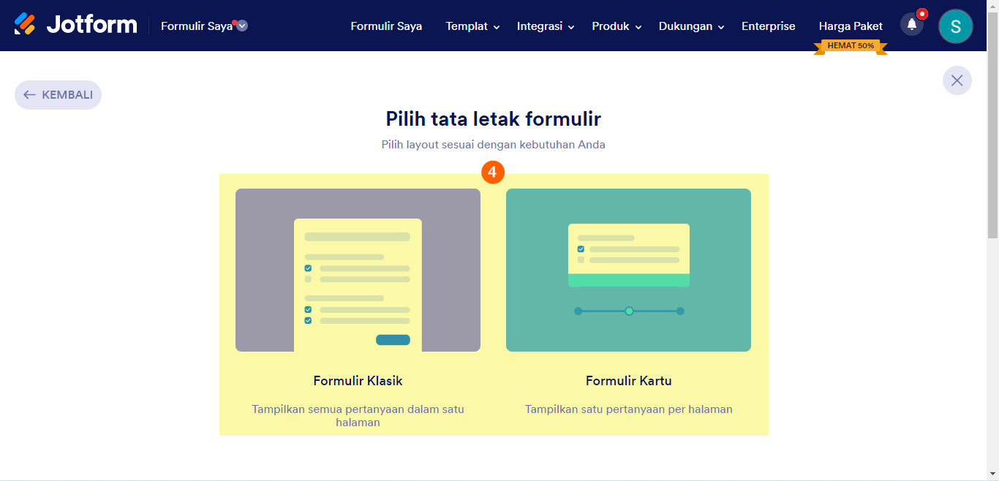
Task: Click the orange step 4 badge
Action: (494, 173)
